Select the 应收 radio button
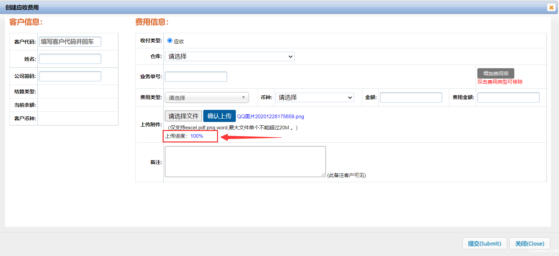The image size is (559, 256). pyautogui.click(x=170, y=41)
